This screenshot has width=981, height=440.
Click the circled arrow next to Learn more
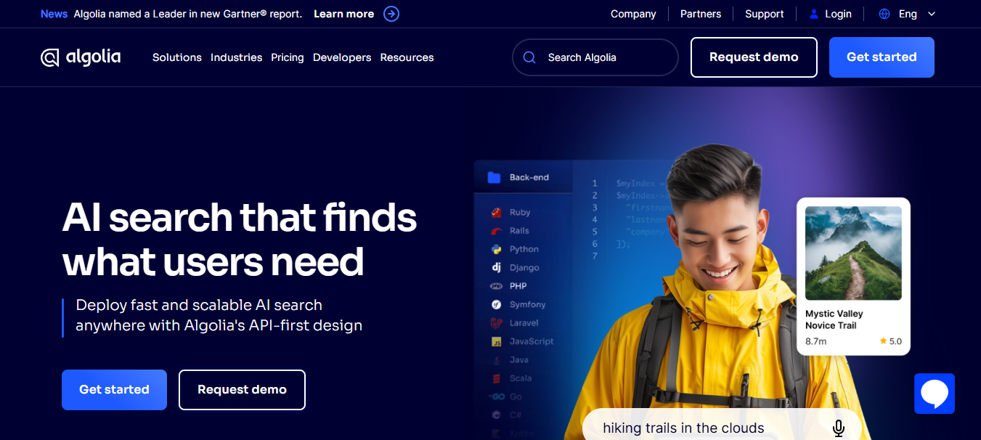pos(391,14)
